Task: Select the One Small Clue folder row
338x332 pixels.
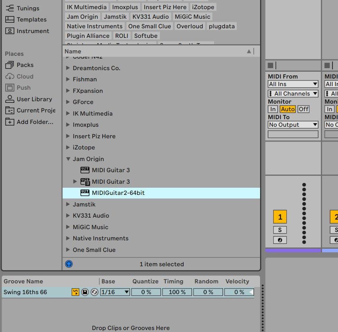Action: (161, 250)
